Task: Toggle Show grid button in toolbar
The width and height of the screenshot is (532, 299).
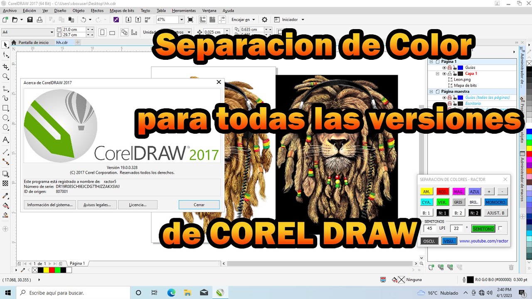Action: [x=212, y=20]
